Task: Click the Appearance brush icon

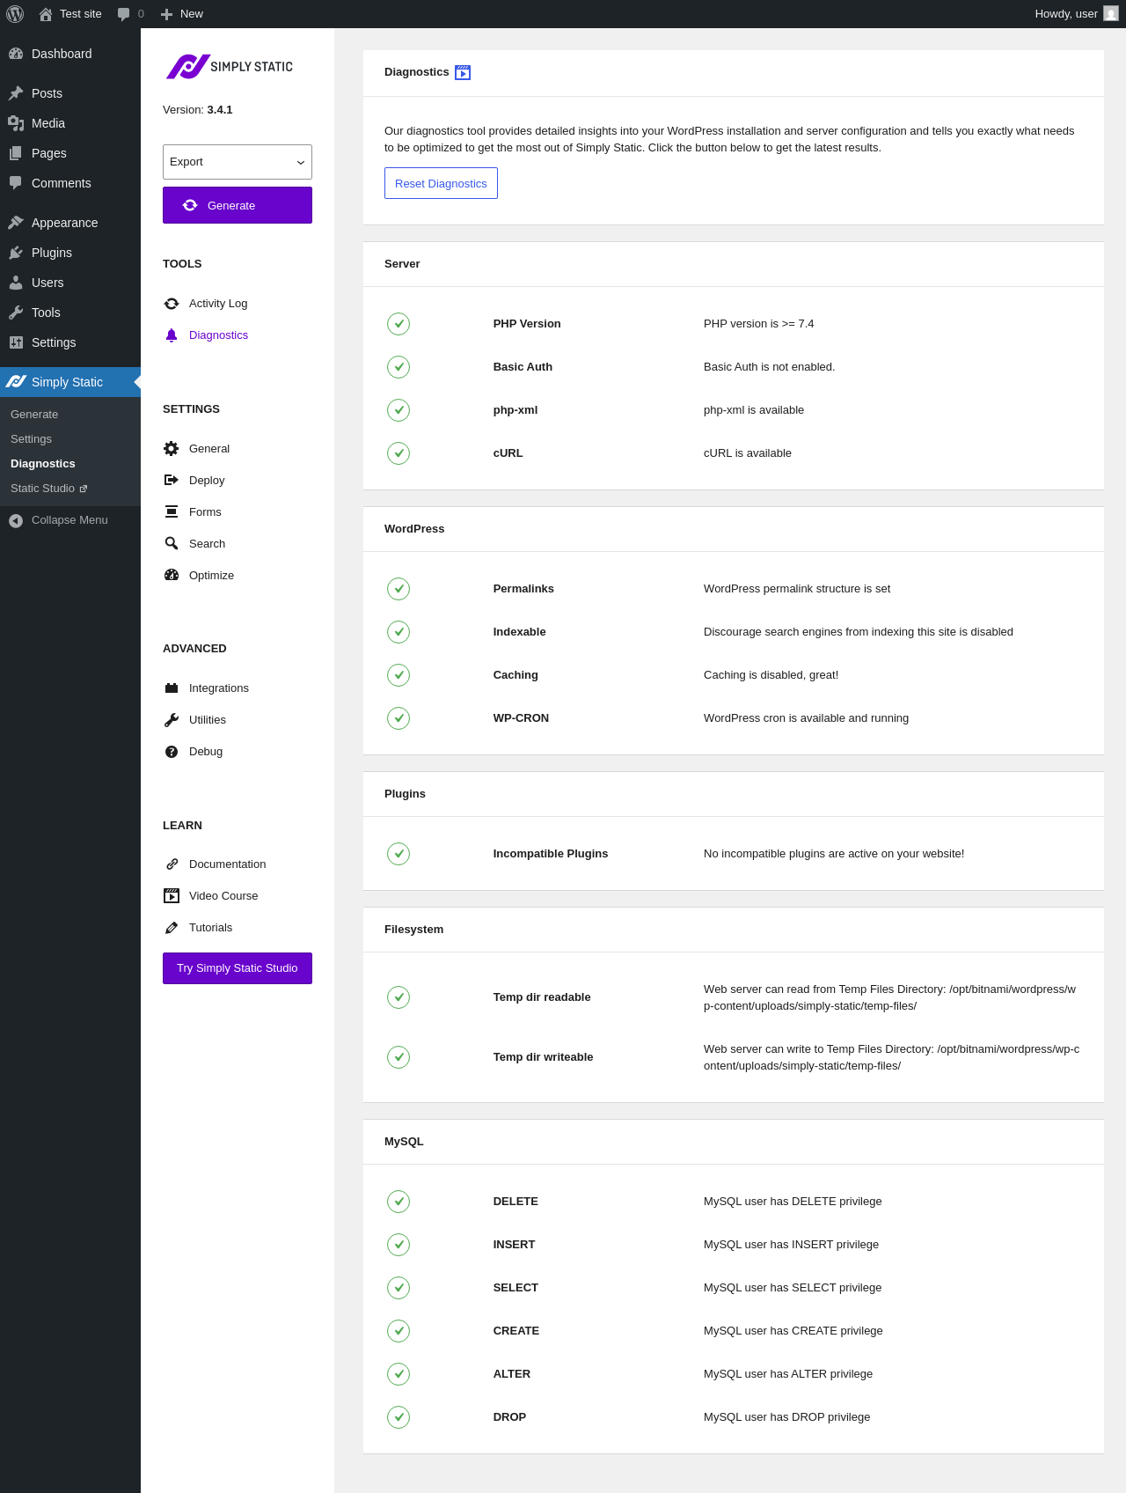Action: click(x=16, y=223)
